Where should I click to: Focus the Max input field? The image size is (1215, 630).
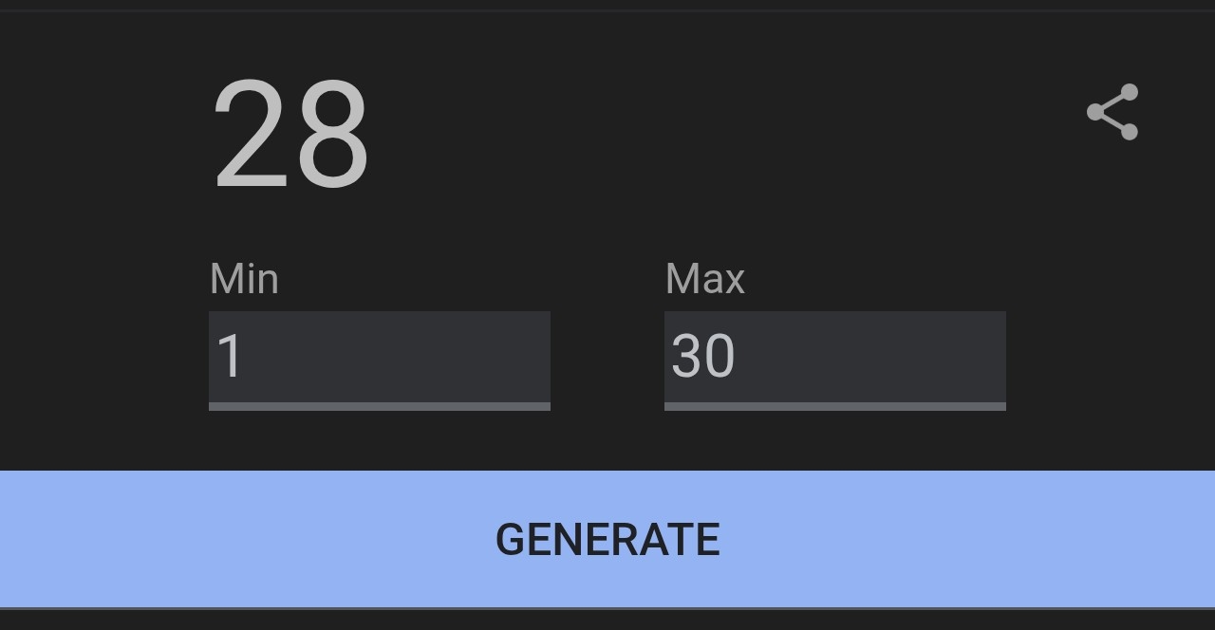[x=834, y=357]
